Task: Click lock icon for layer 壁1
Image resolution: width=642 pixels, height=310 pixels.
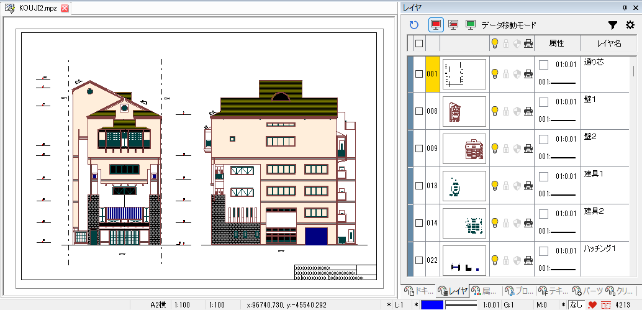Action: click(x=506, y=111)
